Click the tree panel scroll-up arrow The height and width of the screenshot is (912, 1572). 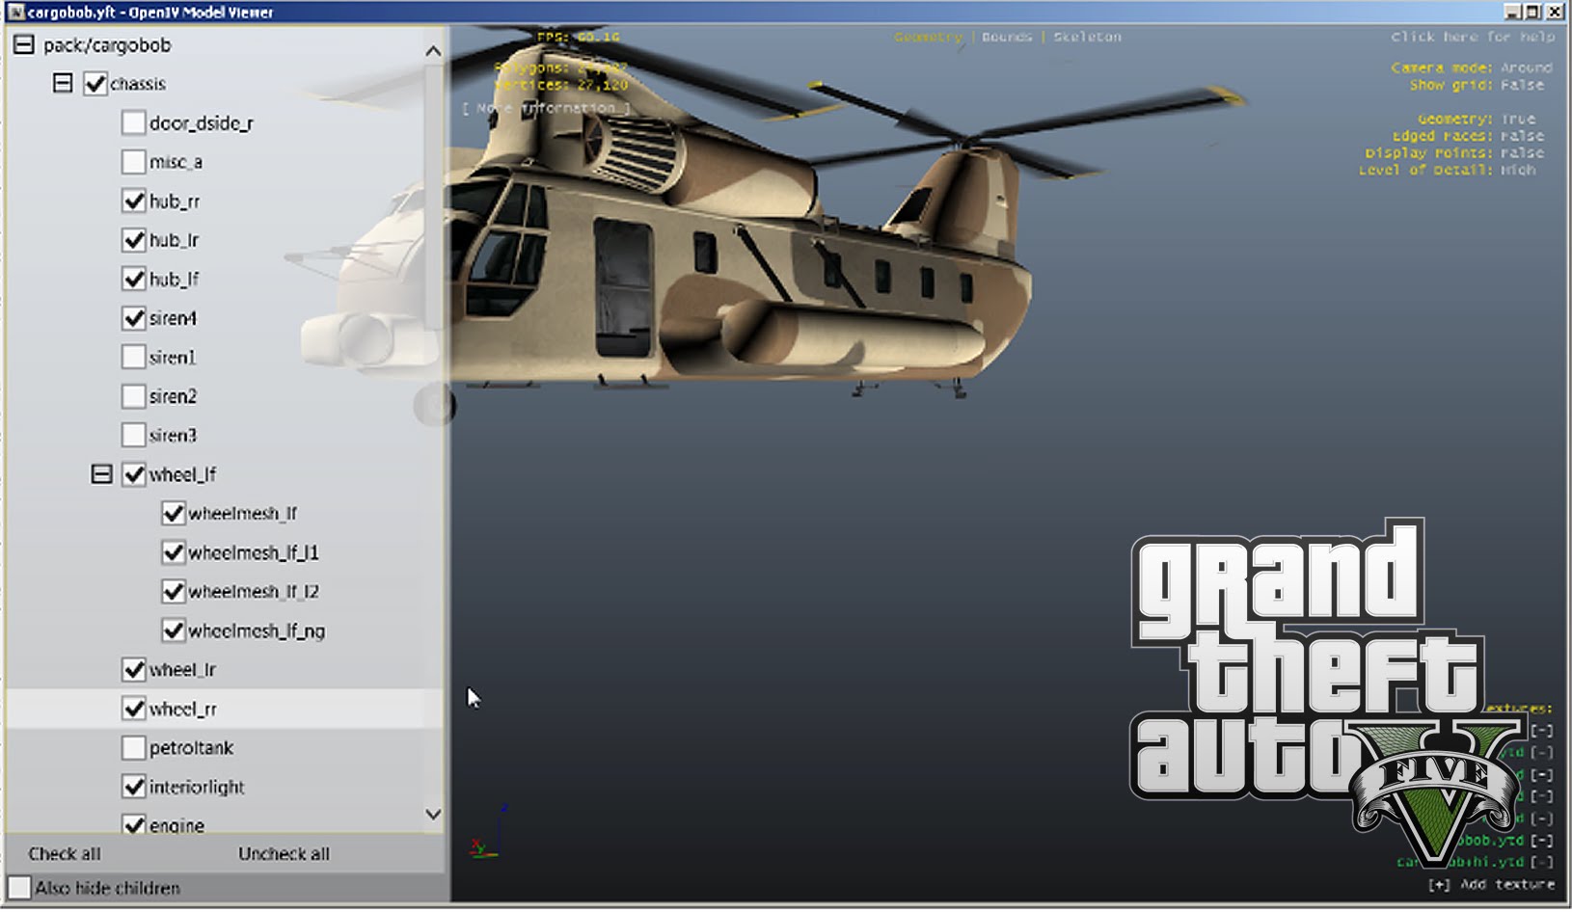[x=433, y=51]
